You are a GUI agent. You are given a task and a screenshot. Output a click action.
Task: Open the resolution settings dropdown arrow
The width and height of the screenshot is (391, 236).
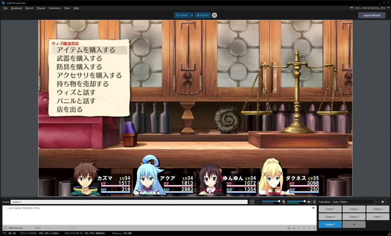pyautogui.click(x=388, y=8)
